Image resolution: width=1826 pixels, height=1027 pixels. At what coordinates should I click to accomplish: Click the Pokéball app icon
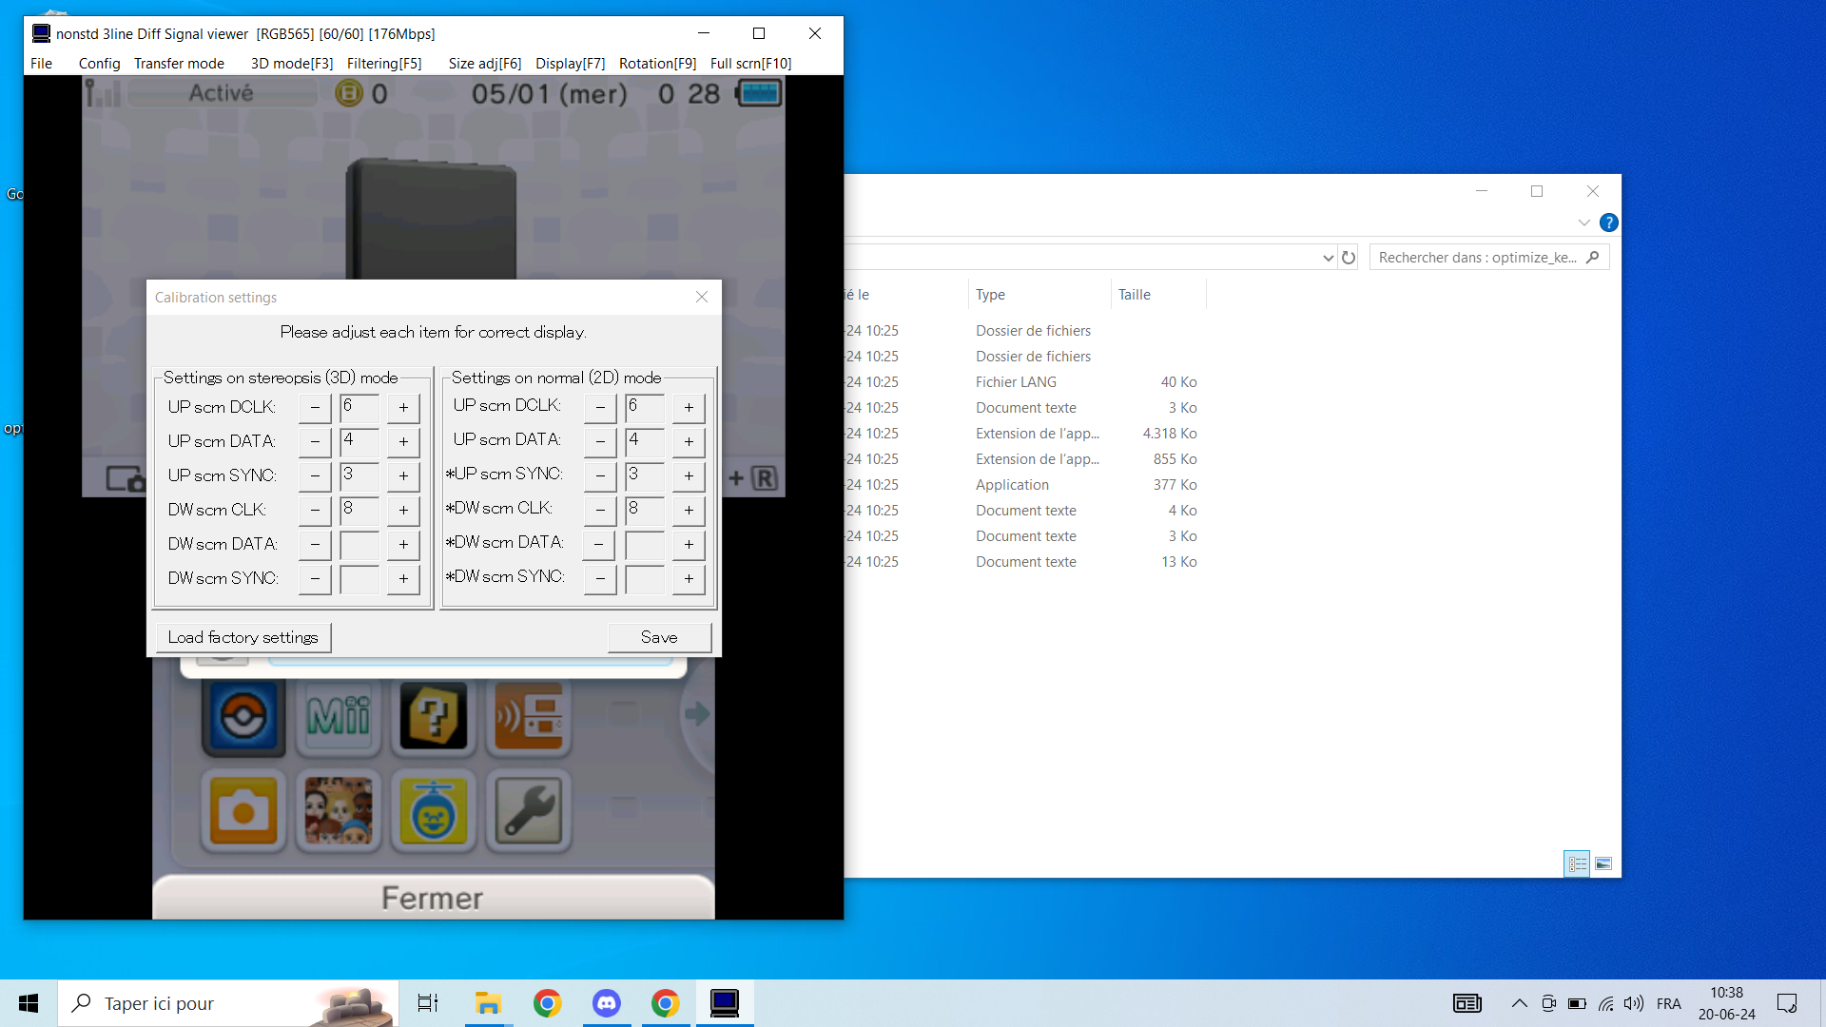tap(243, 716)
